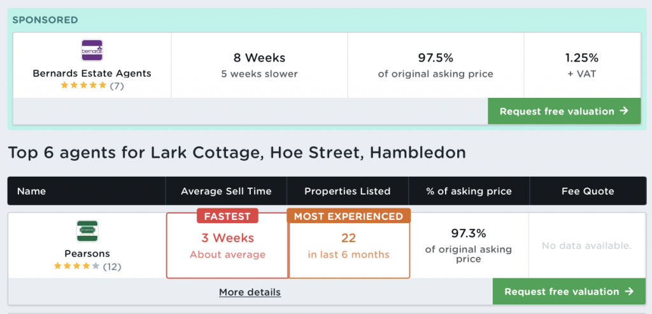Screen dimensions: 652x314
Task: Open the Pearsons agent name link
Action: [x=87, y=254]
